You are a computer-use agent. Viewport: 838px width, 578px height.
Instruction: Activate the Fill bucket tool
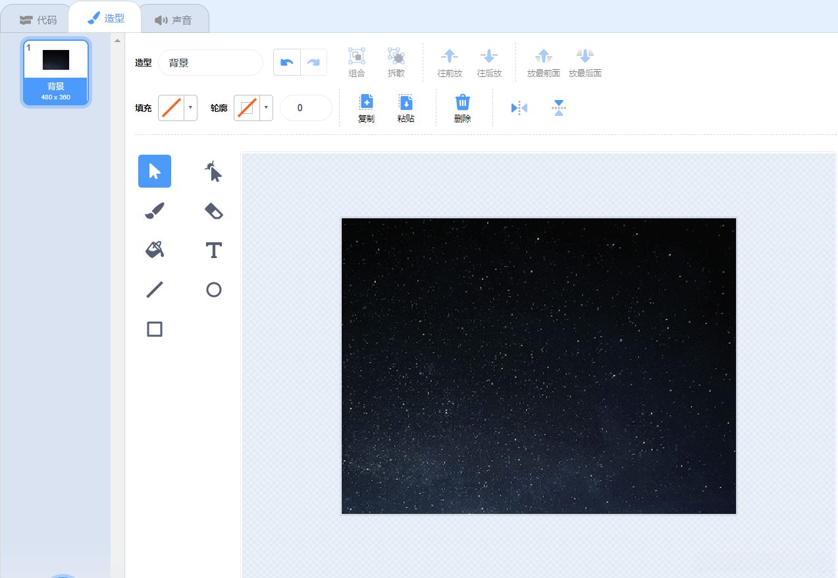coord(155,250)
